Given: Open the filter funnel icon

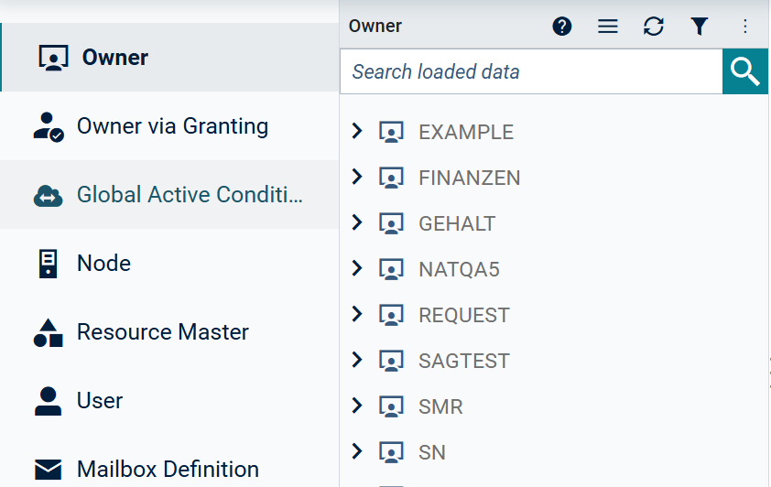Looking at the screenshot, I should point(700,26).
